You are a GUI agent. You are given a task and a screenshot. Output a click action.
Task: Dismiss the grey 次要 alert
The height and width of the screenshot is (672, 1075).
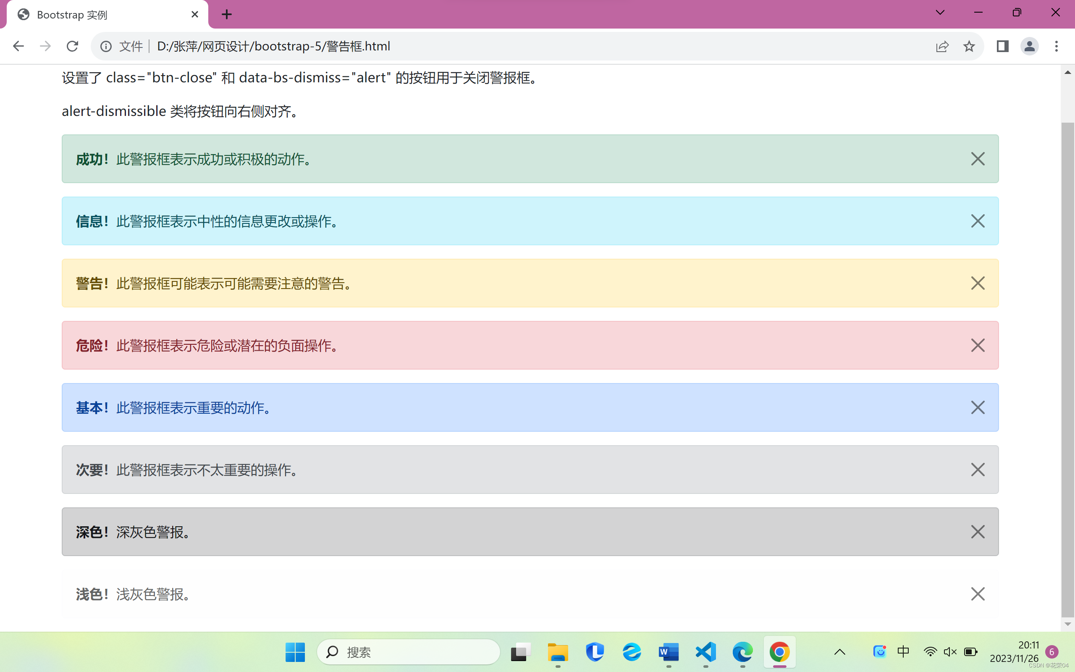point(977,470)
